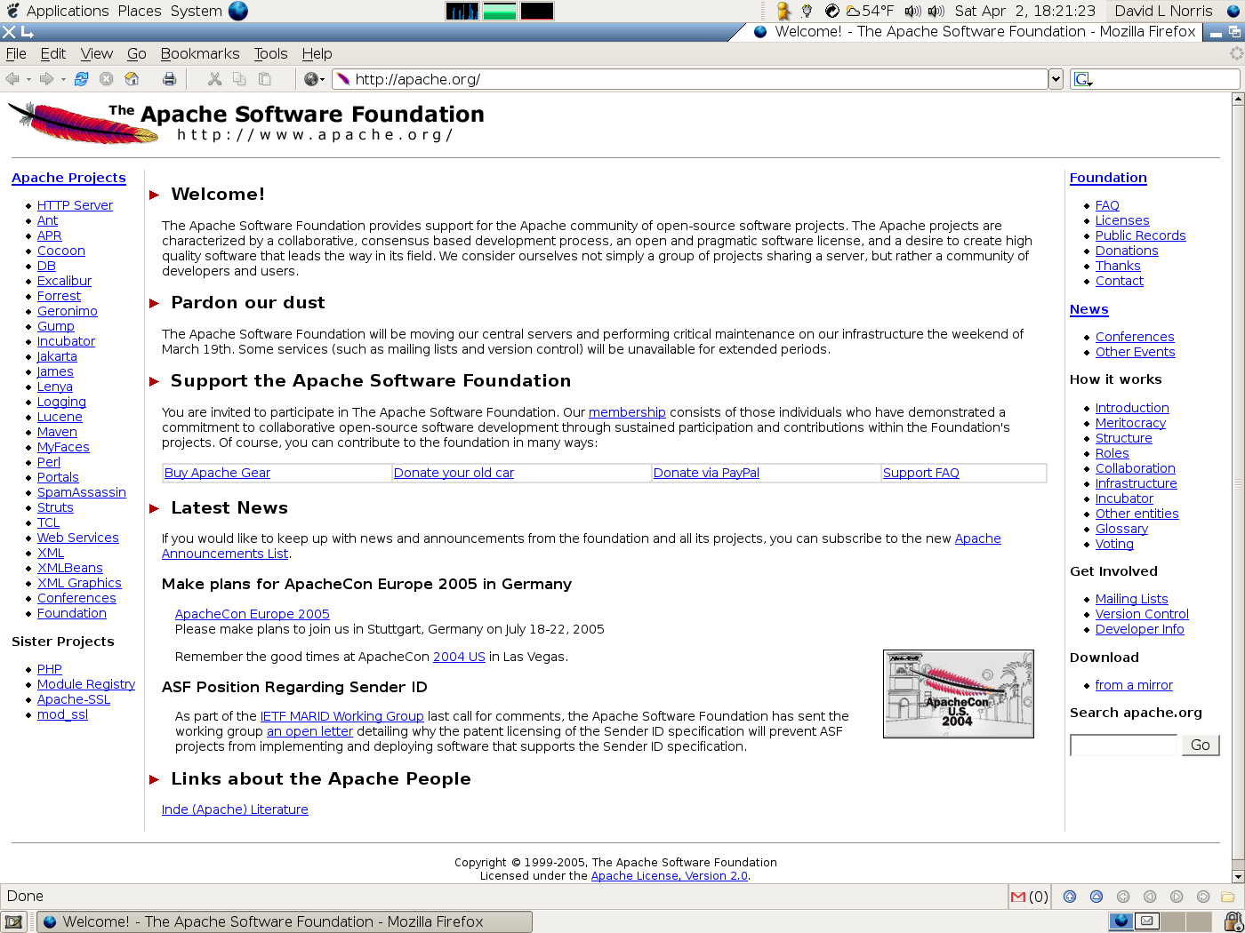The width and height of the screenshot is (1245, 933).
Task: Click the address bar showing http://apache.org/
Action: 690,79
